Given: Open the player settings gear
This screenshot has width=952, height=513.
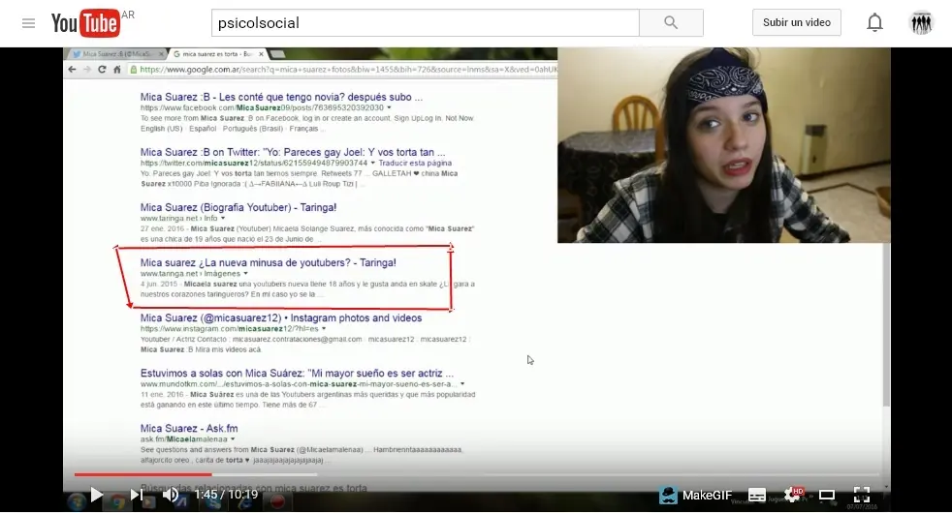Looking at the screenshot, I should (x=792, y=496).
